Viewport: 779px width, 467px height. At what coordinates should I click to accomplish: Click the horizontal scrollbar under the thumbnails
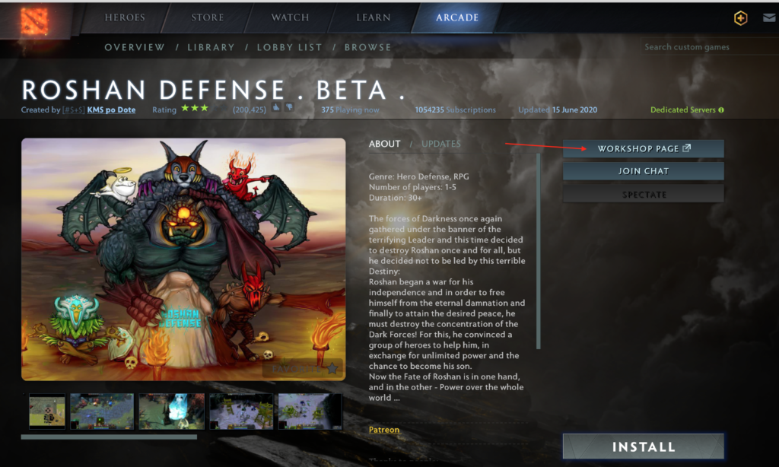coord(109,437)
